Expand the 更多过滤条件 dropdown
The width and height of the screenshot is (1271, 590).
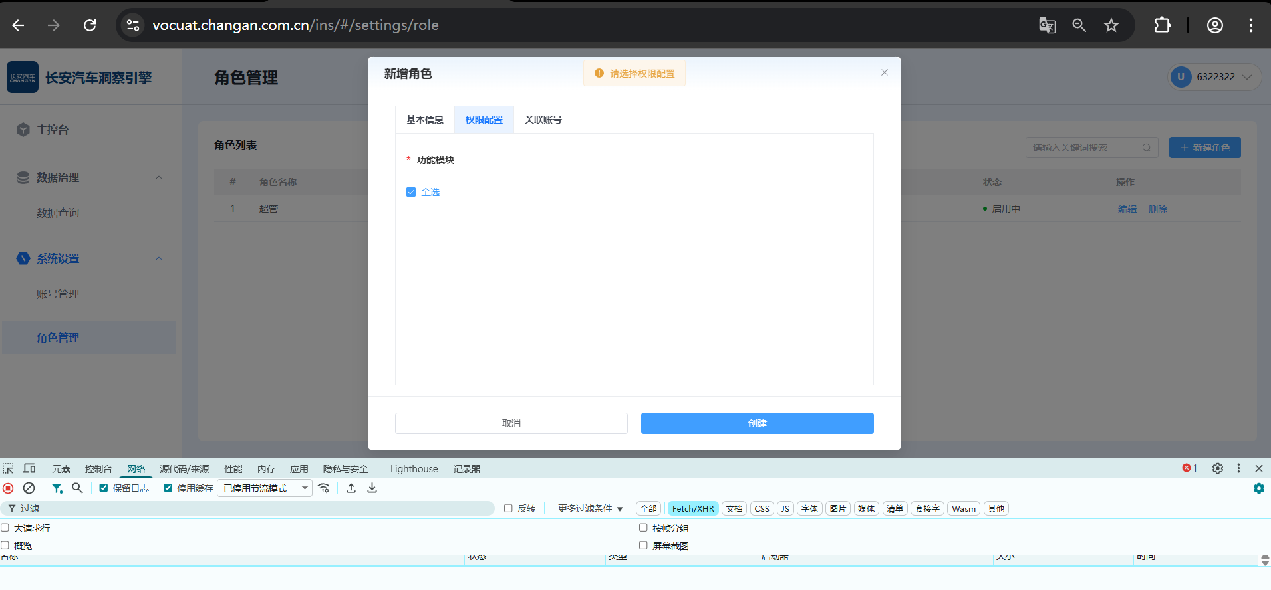pyautogui.click(x=590, y=509)
